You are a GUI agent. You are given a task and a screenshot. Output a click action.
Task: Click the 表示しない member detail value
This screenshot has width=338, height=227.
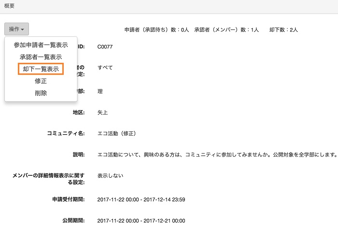[110, 175]
